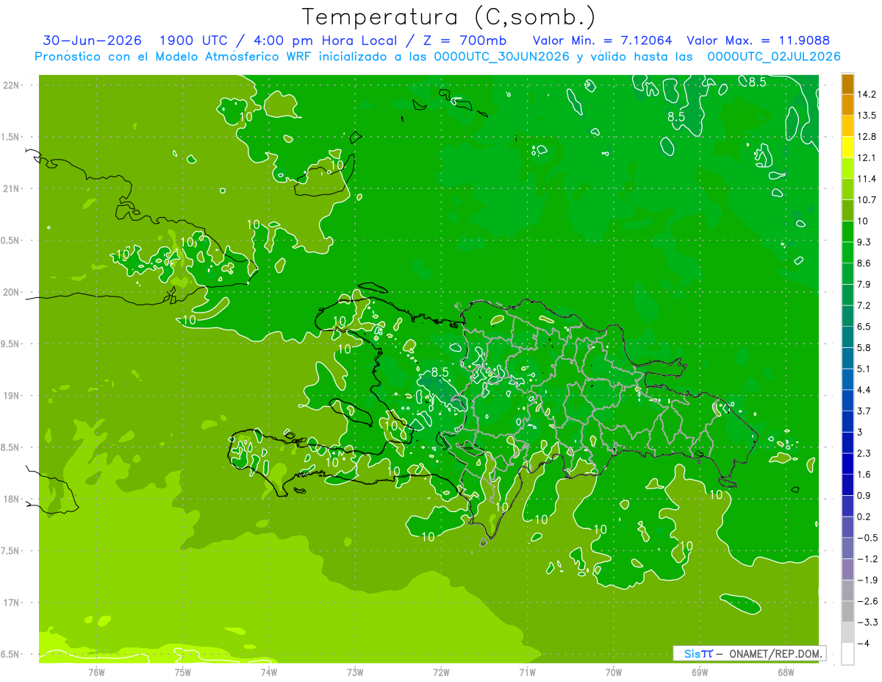Click the '0000UTC_30JUN2026' initialization time
882x682 pixels.
501,57
